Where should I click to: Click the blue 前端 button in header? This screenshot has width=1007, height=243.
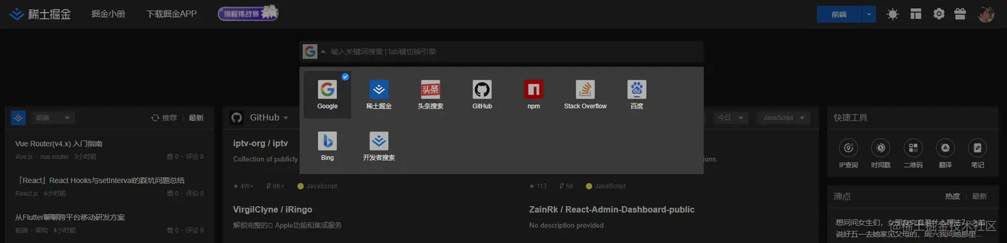[x=839, y=14]
